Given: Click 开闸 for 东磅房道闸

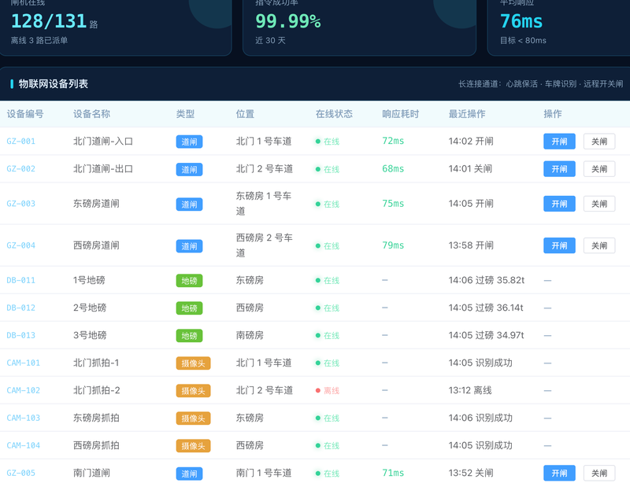Looking at the screenshot, I should [559, 204].
